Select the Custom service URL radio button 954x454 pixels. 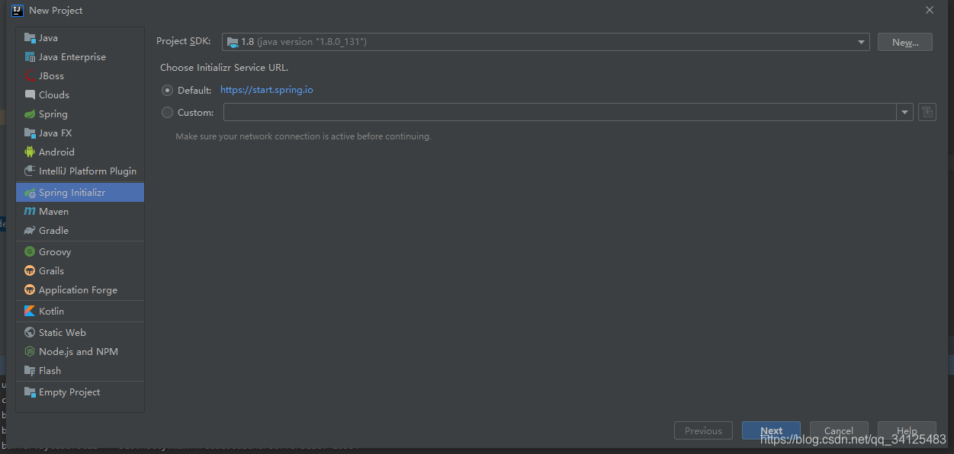click(168, 113)
